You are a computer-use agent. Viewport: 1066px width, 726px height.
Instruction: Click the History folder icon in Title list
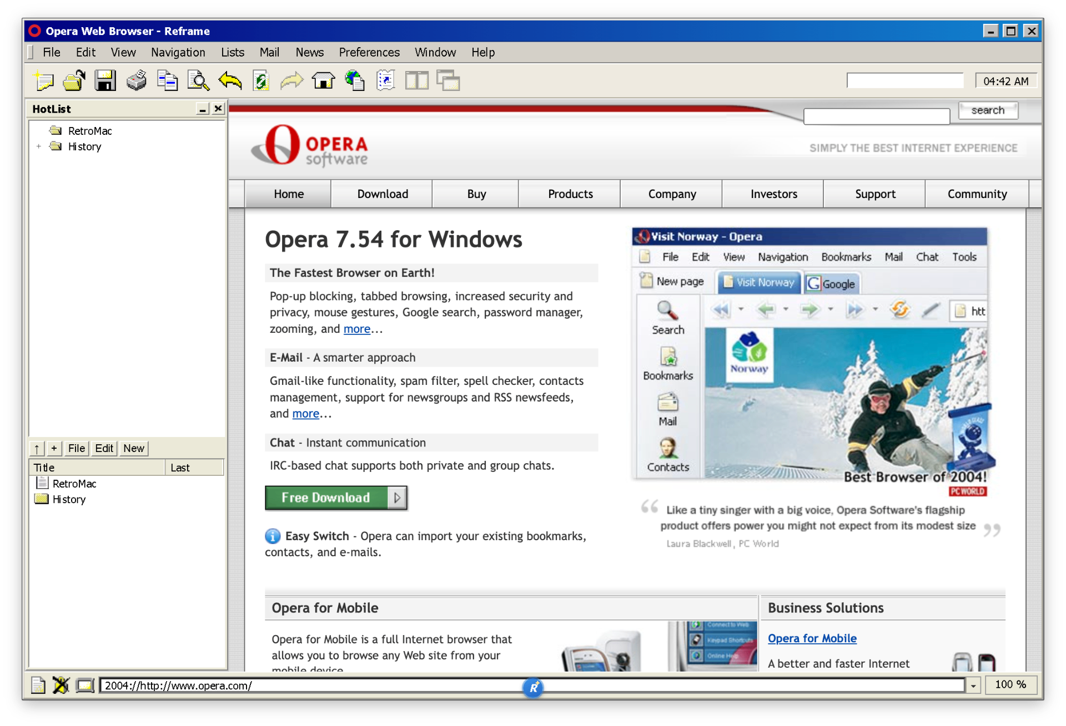pyautogui.click(x=42, y=499)
